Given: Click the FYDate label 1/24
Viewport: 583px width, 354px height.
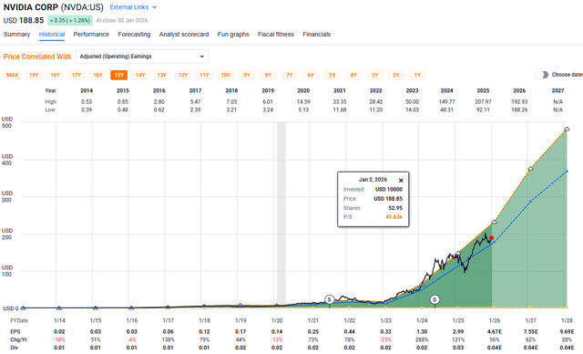Looking at the screenshot, I should pyautogui.click(x=422, y=320).
